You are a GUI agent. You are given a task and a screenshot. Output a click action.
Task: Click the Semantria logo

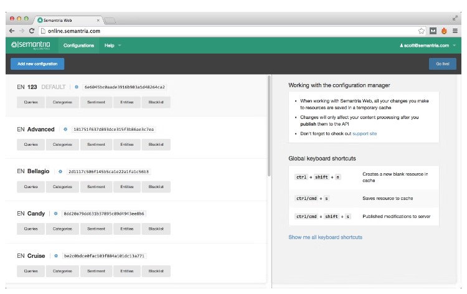click(x=31, y=45)
